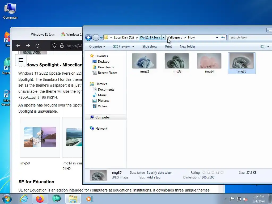The height and width of the screenshot is (204, 272).
Task: Click the Firefox site padlock icon
Action: (x=62, y=46)
